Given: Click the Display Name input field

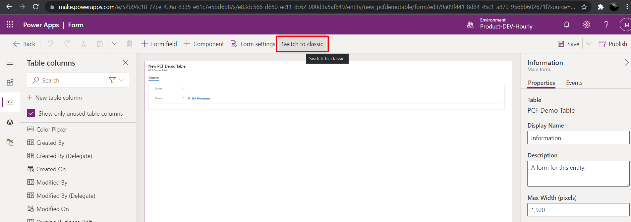Looking at the screenshot, I should coord(578,138).
